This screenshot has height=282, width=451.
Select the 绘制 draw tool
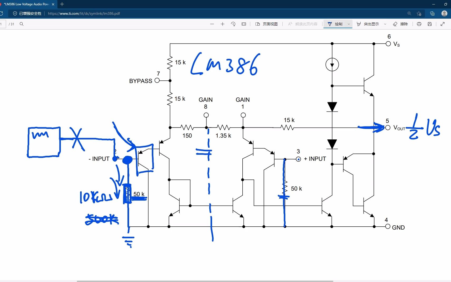[x=335, y=24]
